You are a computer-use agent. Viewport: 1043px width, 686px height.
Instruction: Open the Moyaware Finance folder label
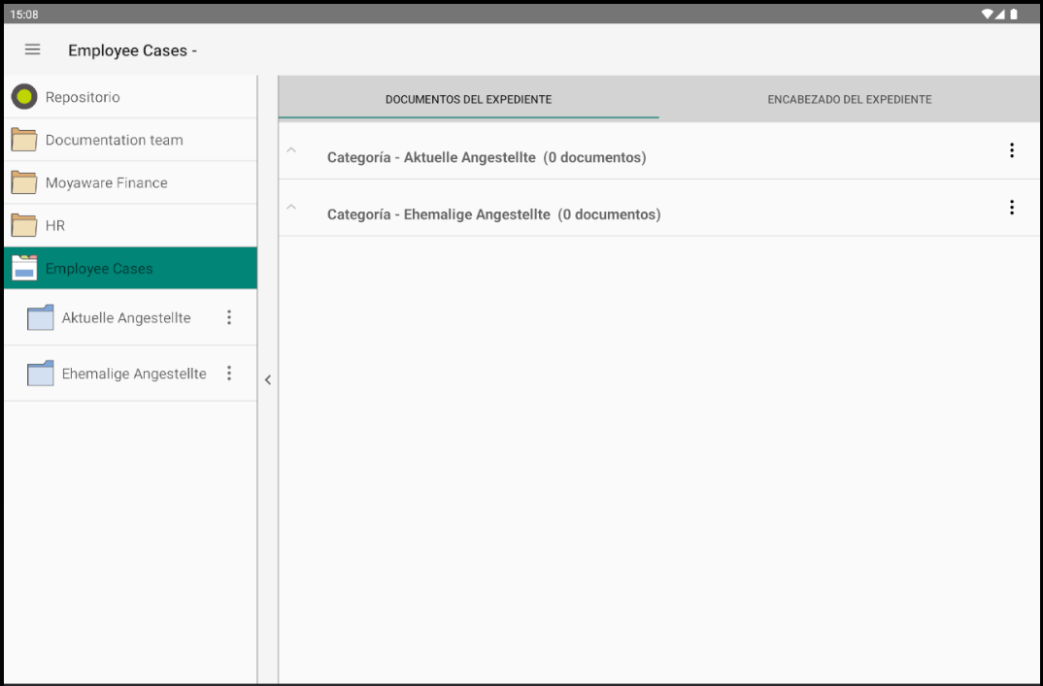tap(107, 182)
